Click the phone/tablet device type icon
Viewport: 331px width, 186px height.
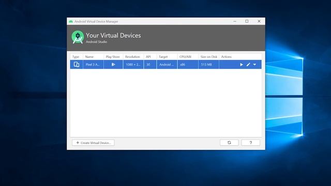(x=77, y=65)
